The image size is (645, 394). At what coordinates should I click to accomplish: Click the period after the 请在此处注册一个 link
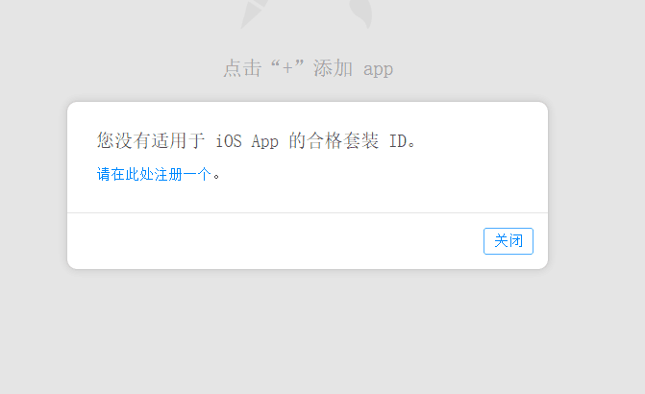[216, 177]
